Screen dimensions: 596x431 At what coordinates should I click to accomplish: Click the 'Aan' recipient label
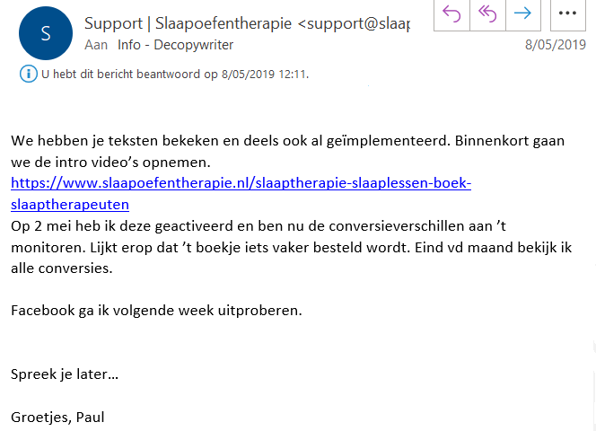(x=95, y=44)
